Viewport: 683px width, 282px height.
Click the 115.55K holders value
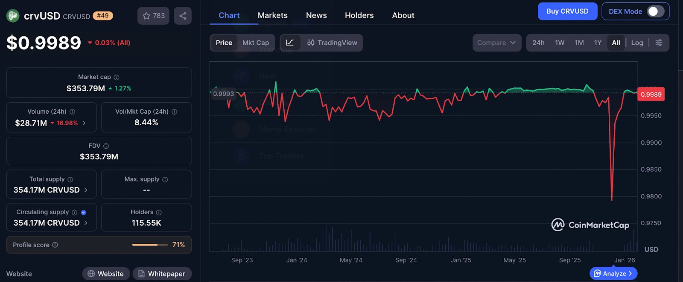point(146,223)
